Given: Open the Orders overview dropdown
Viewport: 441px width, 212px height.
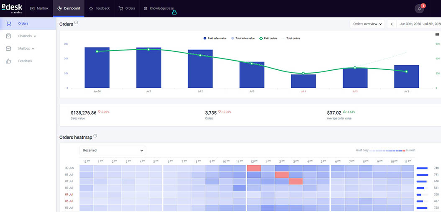Looking at the screenshot, I should click(367, 24).
